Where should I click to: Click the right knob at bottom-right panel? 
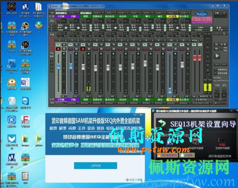coord(224,90)
